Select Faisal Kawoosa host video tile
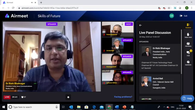Screen dimensions: 195x110 118,29
